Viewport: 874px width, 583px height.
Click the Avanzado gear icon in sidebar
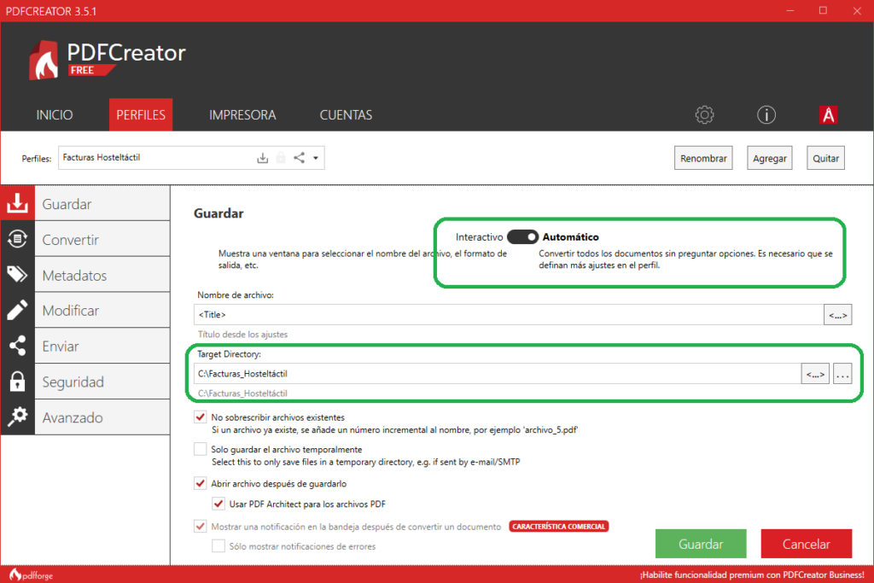(x=17, y=417)
